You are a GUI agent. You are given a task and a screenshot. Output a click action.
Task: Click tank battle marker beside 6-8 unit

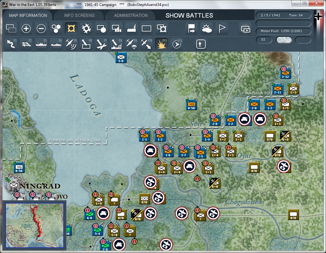tap(103, 213)
